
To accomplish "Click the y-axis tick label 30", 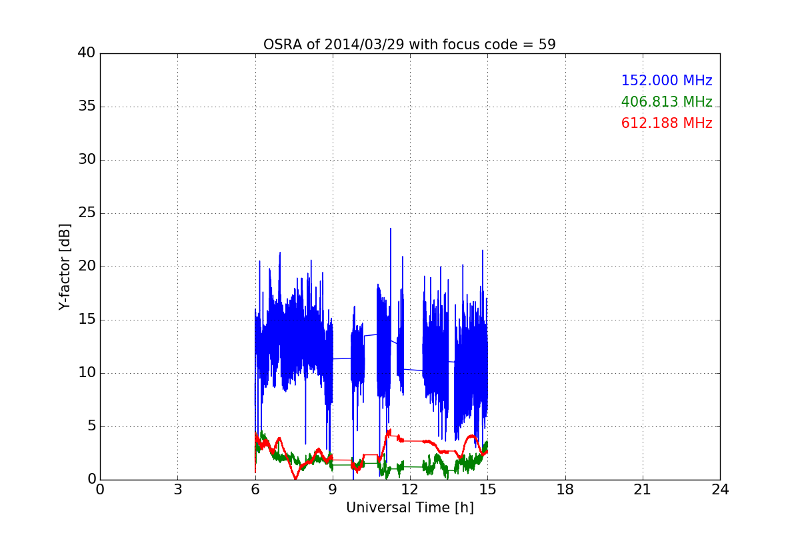I will [86, 160].
